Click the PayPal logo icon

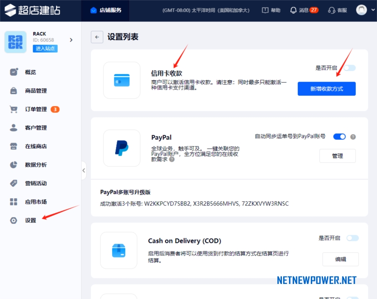[121, 148]
